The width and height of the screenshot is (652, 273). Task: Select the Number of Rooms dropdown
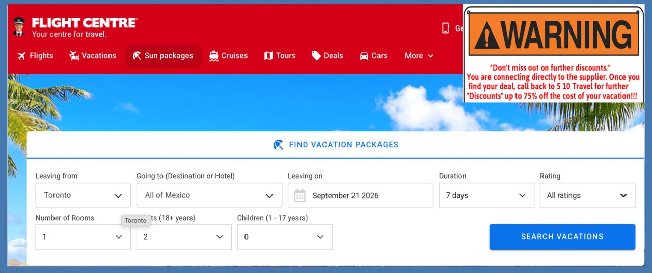click(x=83, y=237)
